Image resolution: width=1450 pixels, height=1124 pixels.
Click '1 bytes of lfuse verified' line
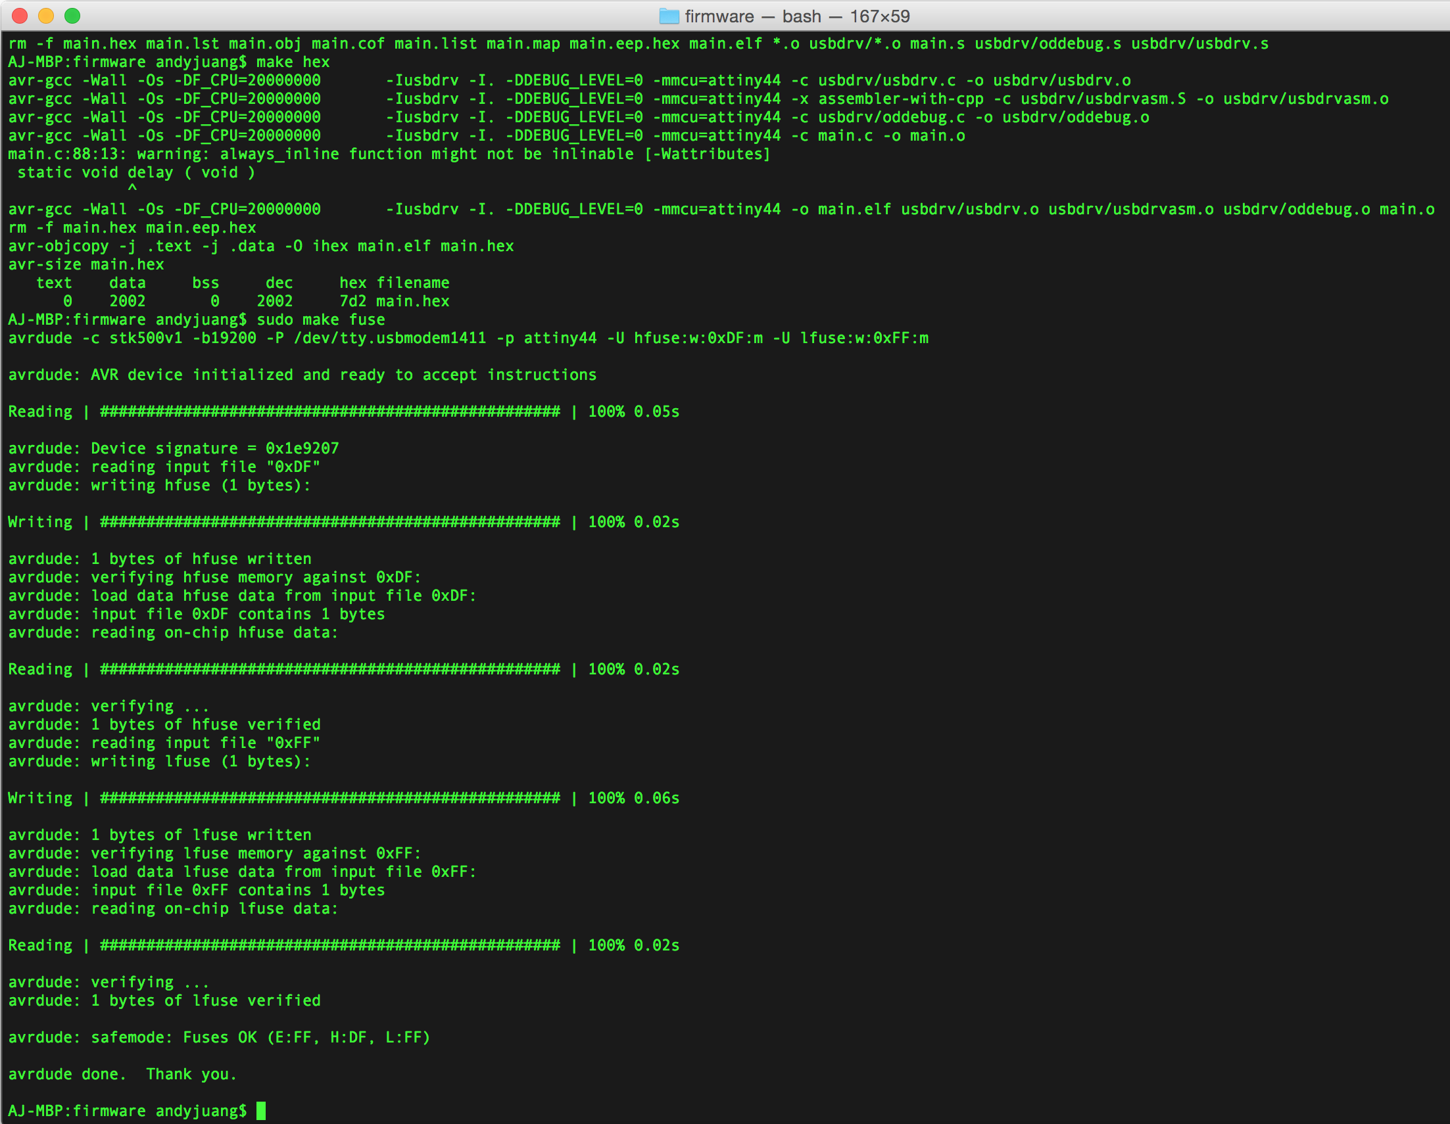tap(164, 1000)
